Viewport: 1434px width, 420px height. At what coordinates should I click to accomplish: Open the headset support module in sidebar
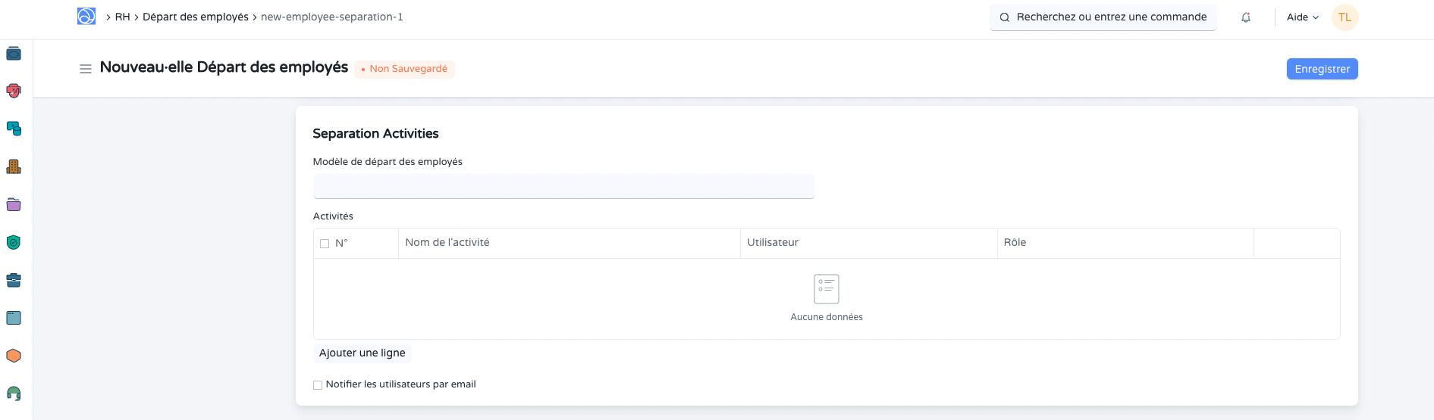pos(14,394)
